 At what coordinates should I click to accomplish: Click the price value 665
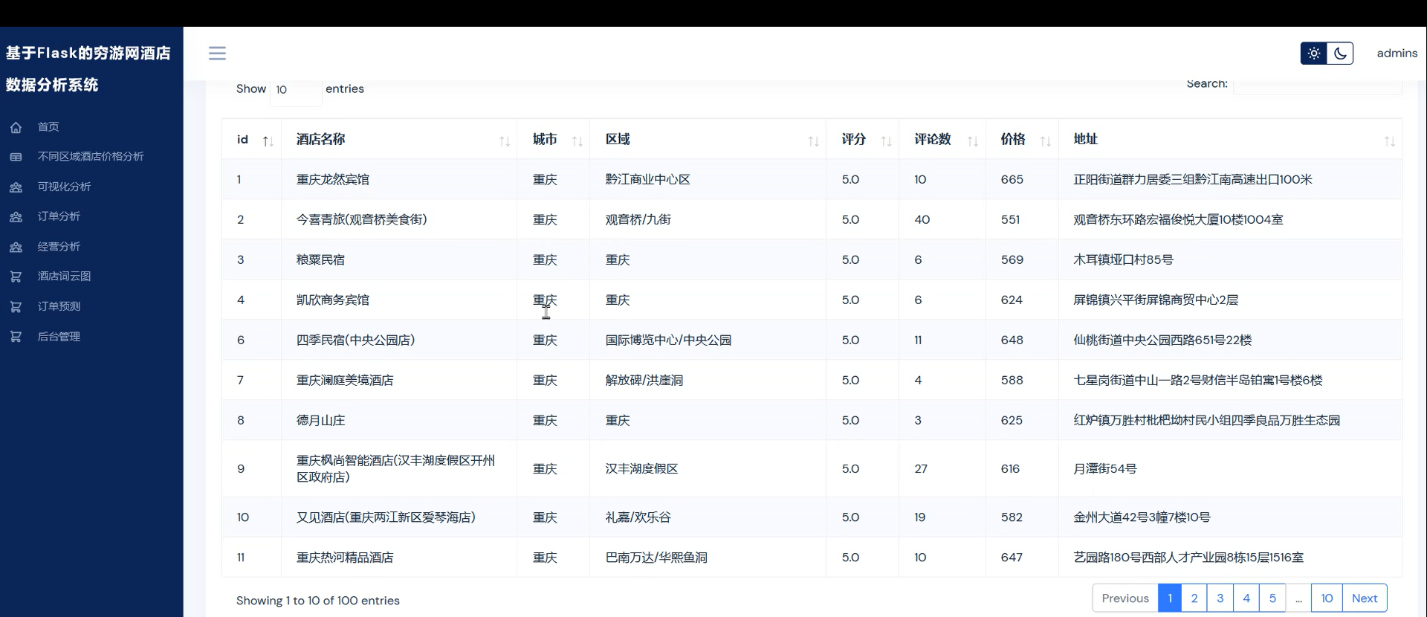[x=1012, y=179]
